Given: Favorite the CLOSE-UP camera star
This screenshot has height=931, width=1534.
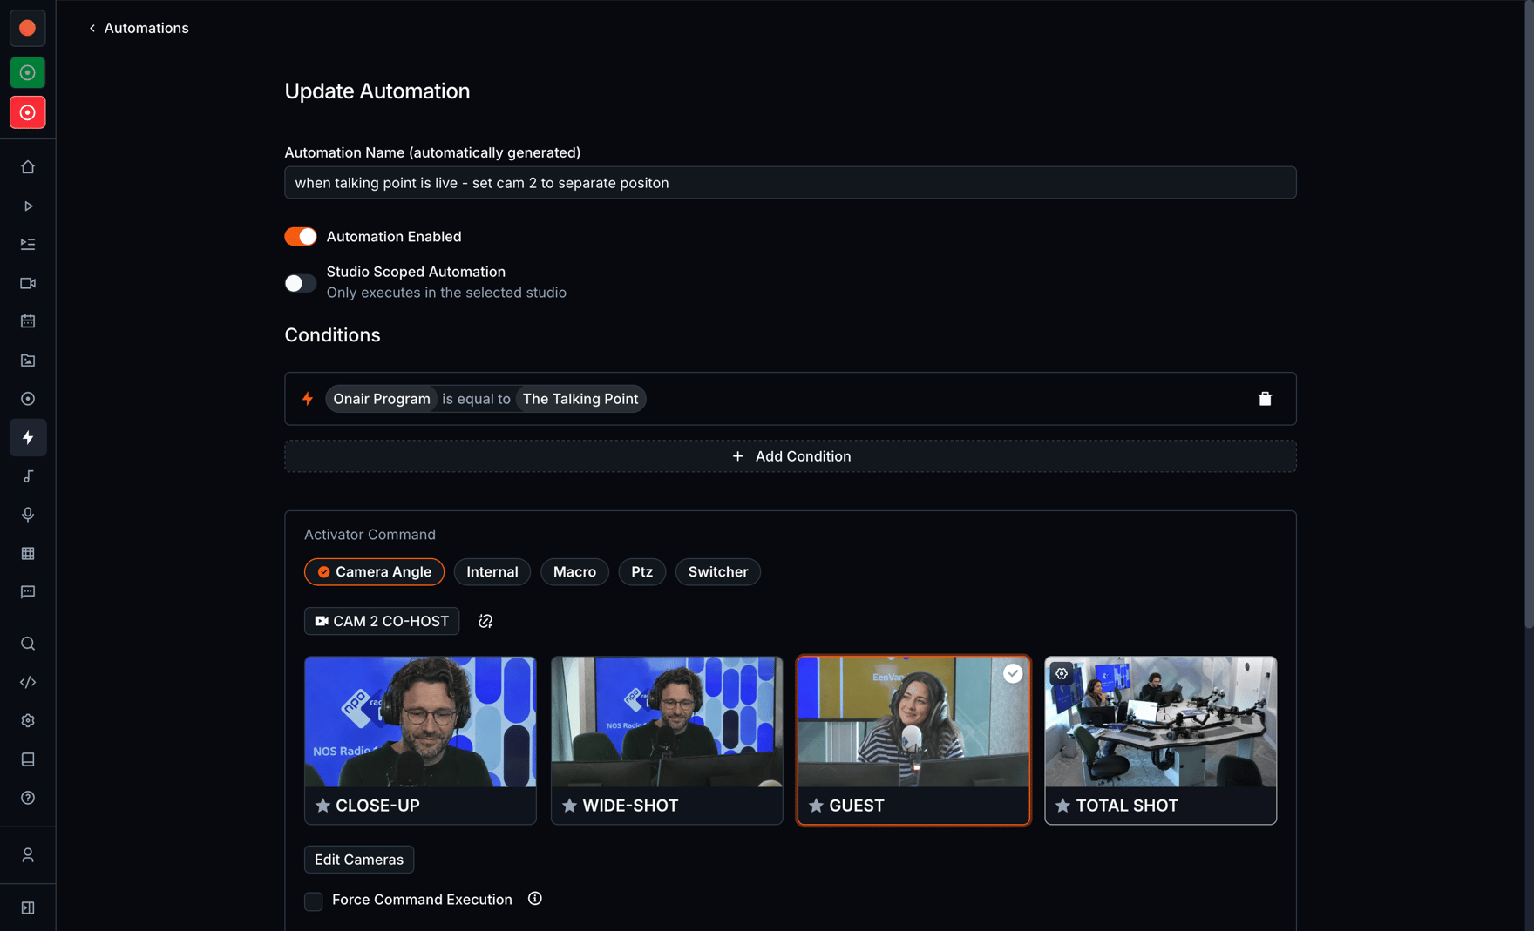Looking at the screenshot, I should pos(322,806).
